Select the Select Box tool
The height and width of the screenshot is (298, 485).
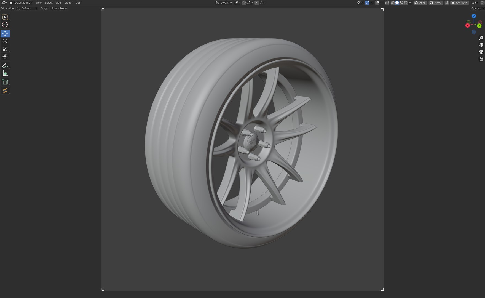(5, 17)
